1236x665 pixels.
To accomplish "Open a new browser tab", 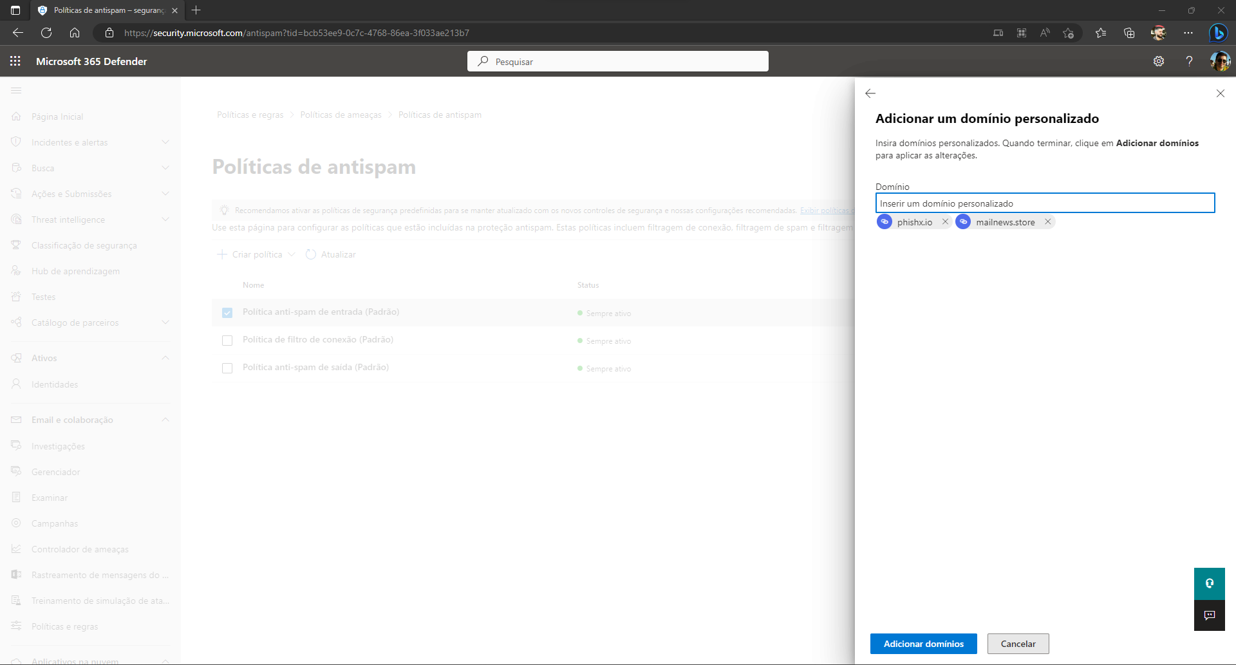I will pyautogui.click(x=196, y=10).
